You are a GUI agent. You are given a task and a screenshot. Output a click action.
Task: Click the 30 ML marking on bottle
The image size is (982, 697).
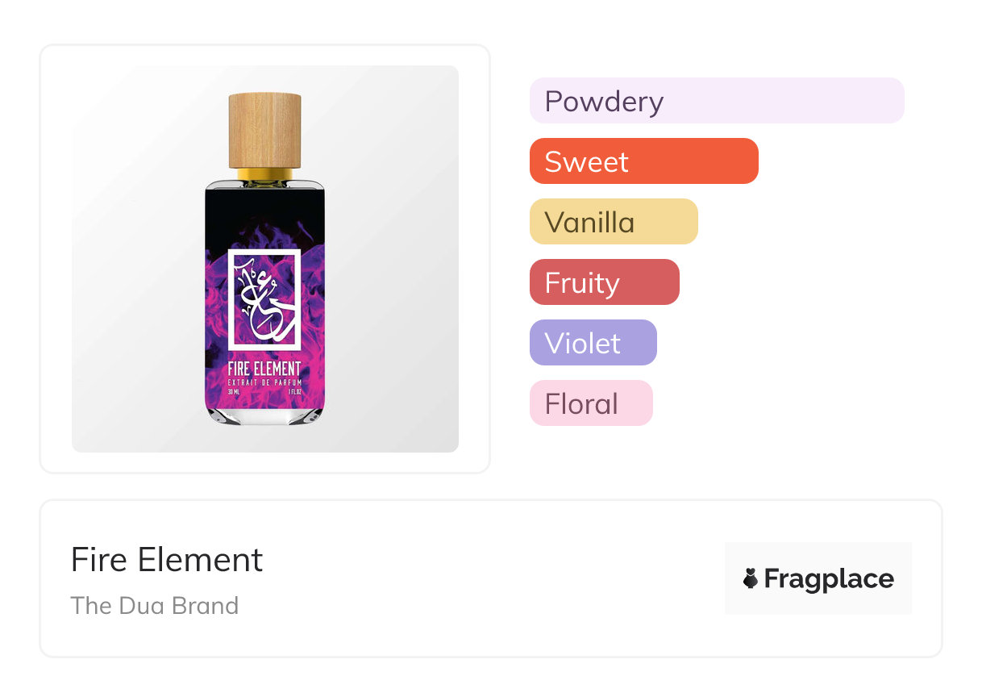[x=235, y=390]
